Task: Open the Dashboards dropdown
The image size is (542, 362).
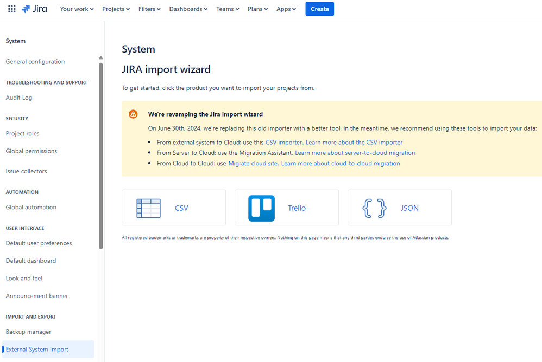Action: tap(188, 9)
